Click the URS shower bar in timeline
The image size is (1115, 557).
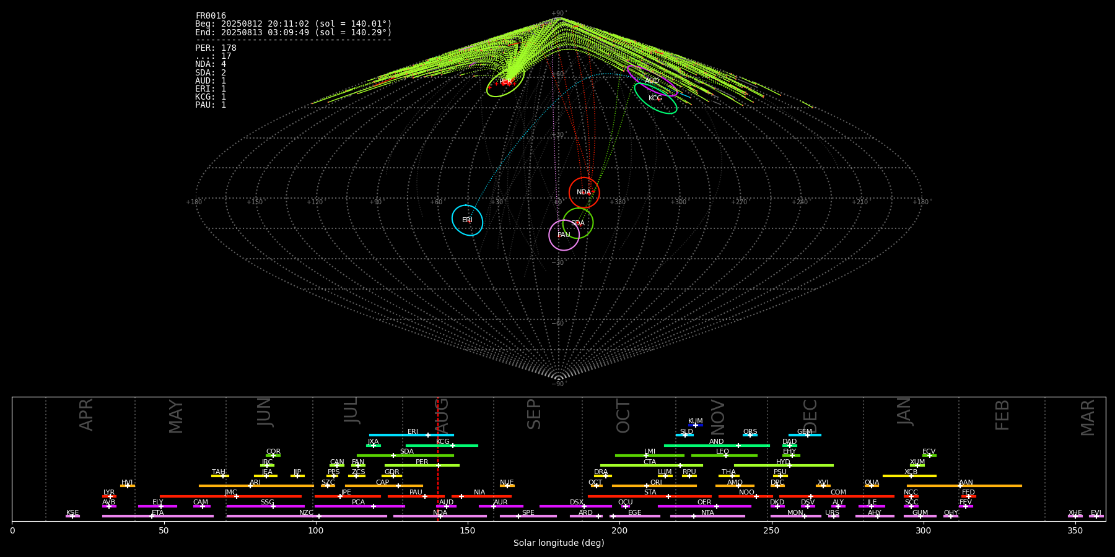click(833, 516)
